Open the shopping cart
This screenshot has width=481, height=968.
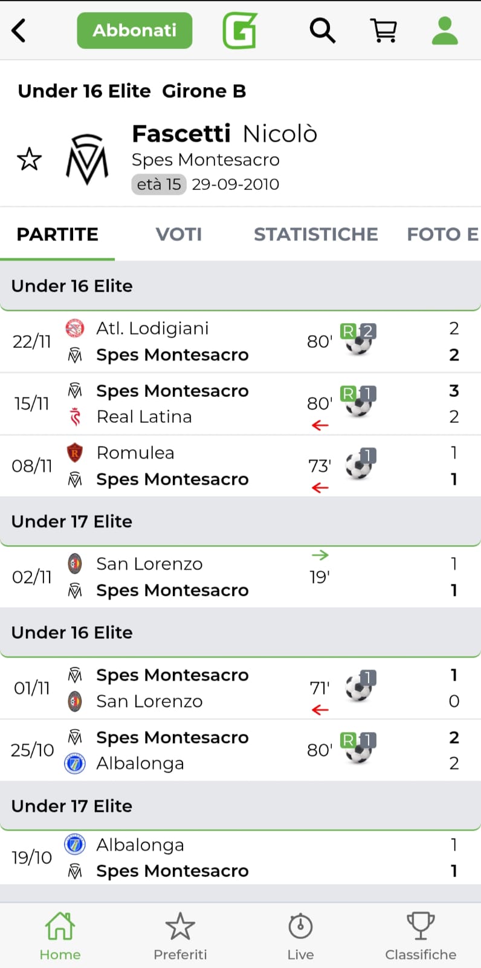[384, 30]
